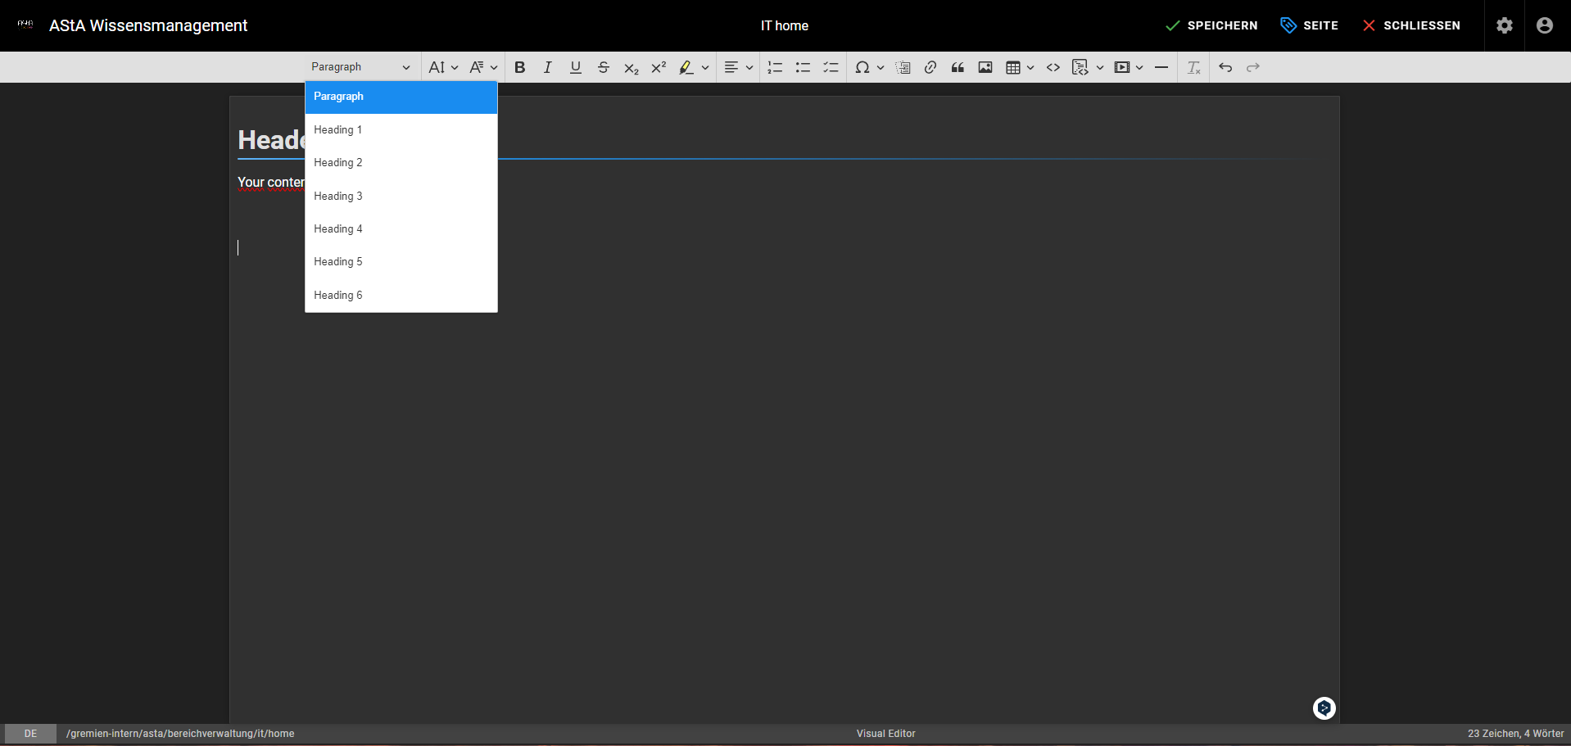Open highlight color options arrow

(705, 67)
